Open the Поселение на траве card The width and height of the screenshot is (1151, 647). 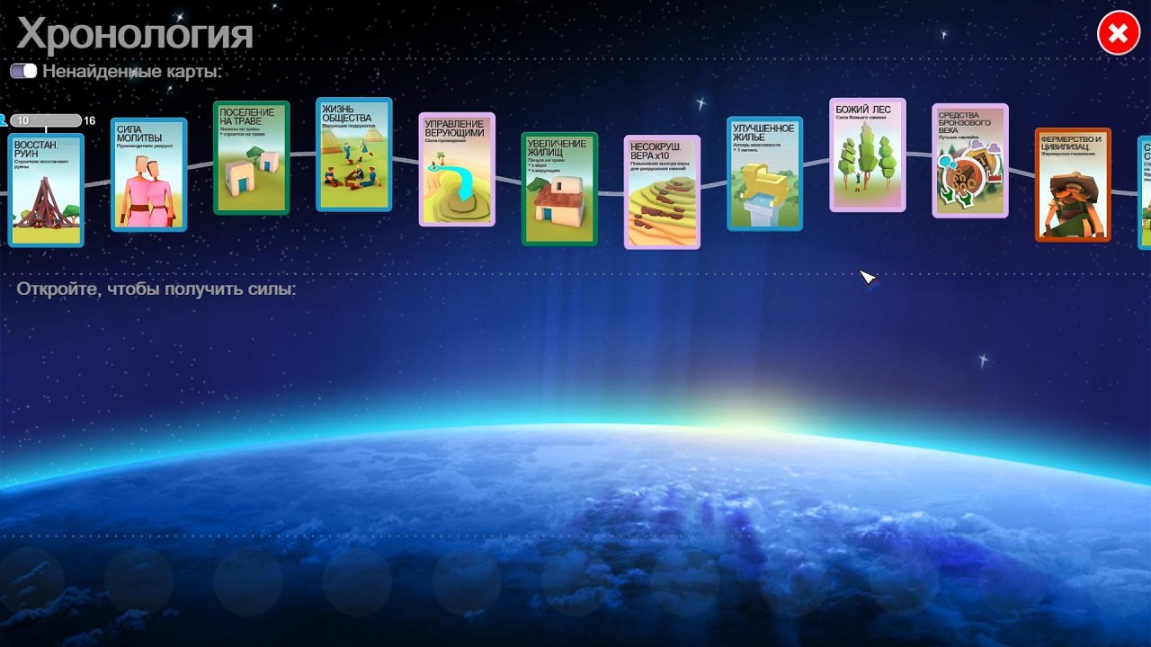click(252, 157)
